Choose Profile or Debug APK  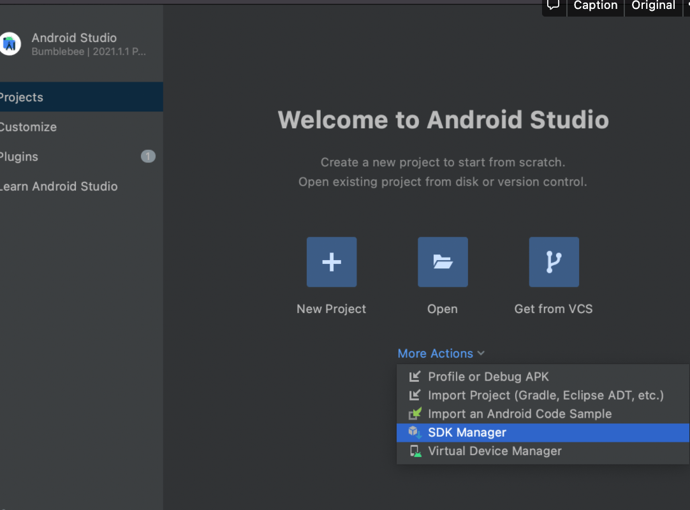543,377
